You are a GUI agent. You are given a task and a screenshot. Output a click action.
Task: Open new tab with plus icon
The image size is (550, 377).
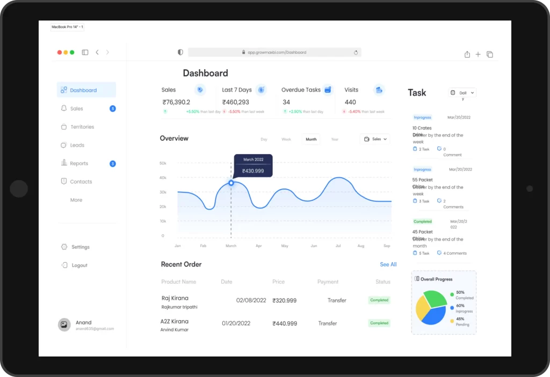[478, 54]
